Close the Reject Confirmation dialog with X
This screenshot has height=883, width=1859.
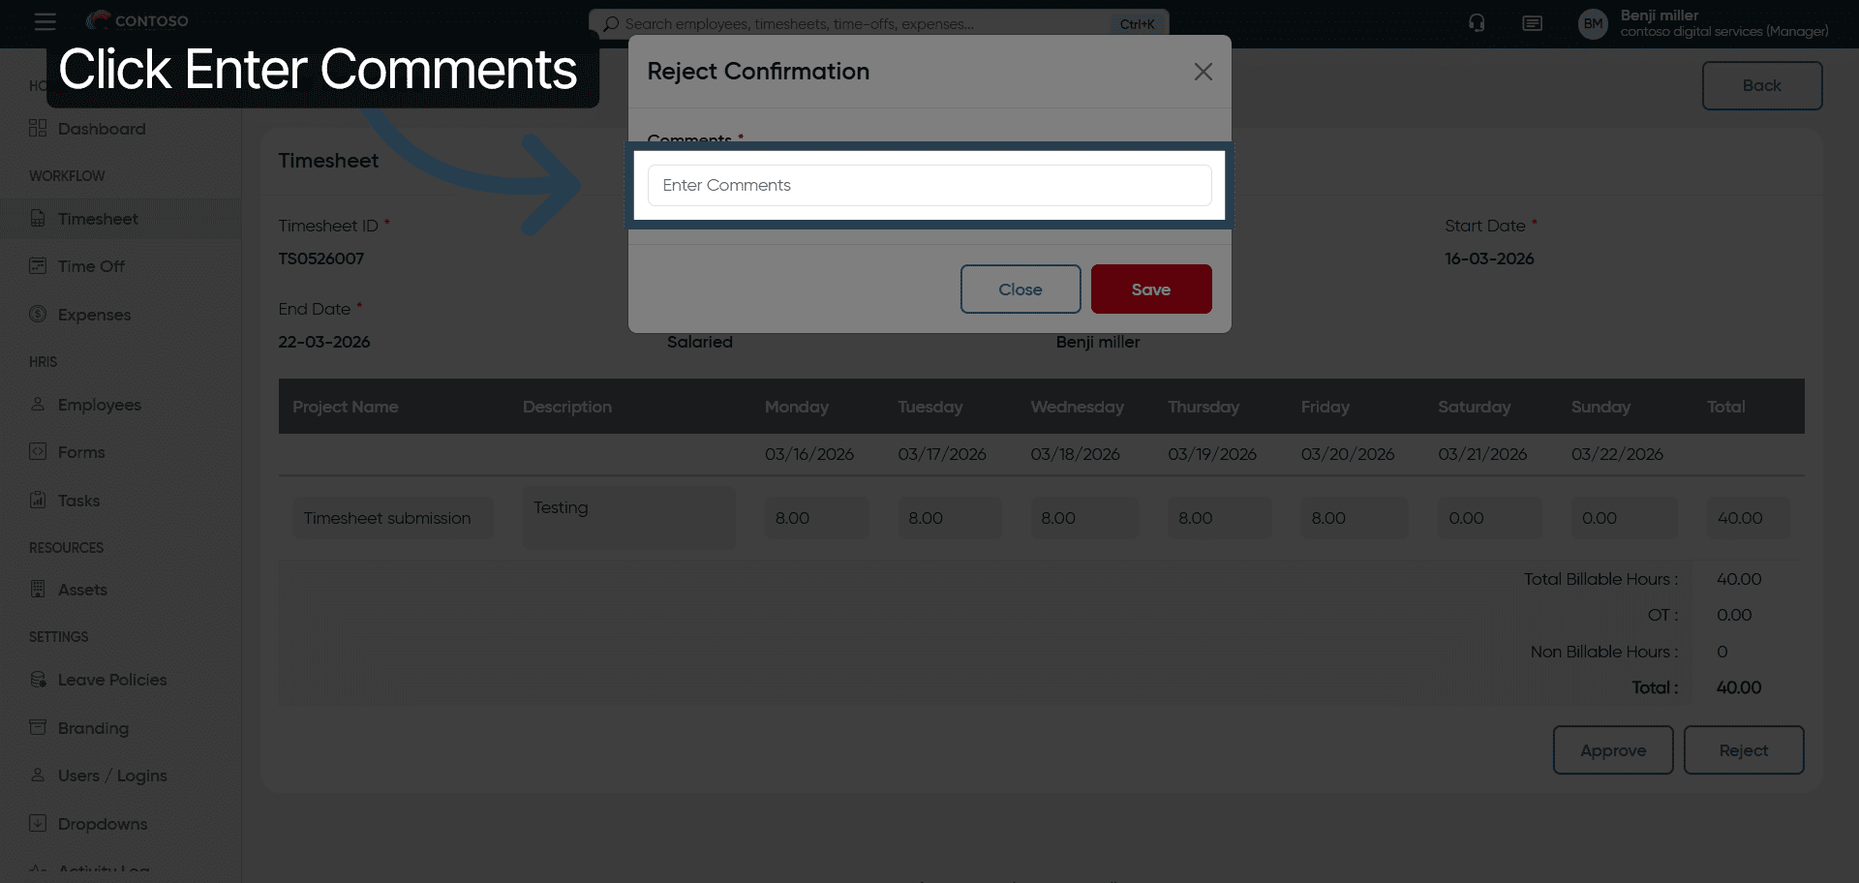[x=1203, y=72]
